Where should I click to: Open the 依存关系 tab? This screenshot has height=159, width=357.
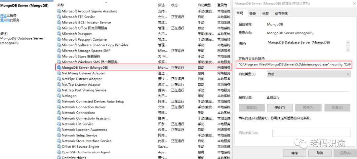point(281,14)
